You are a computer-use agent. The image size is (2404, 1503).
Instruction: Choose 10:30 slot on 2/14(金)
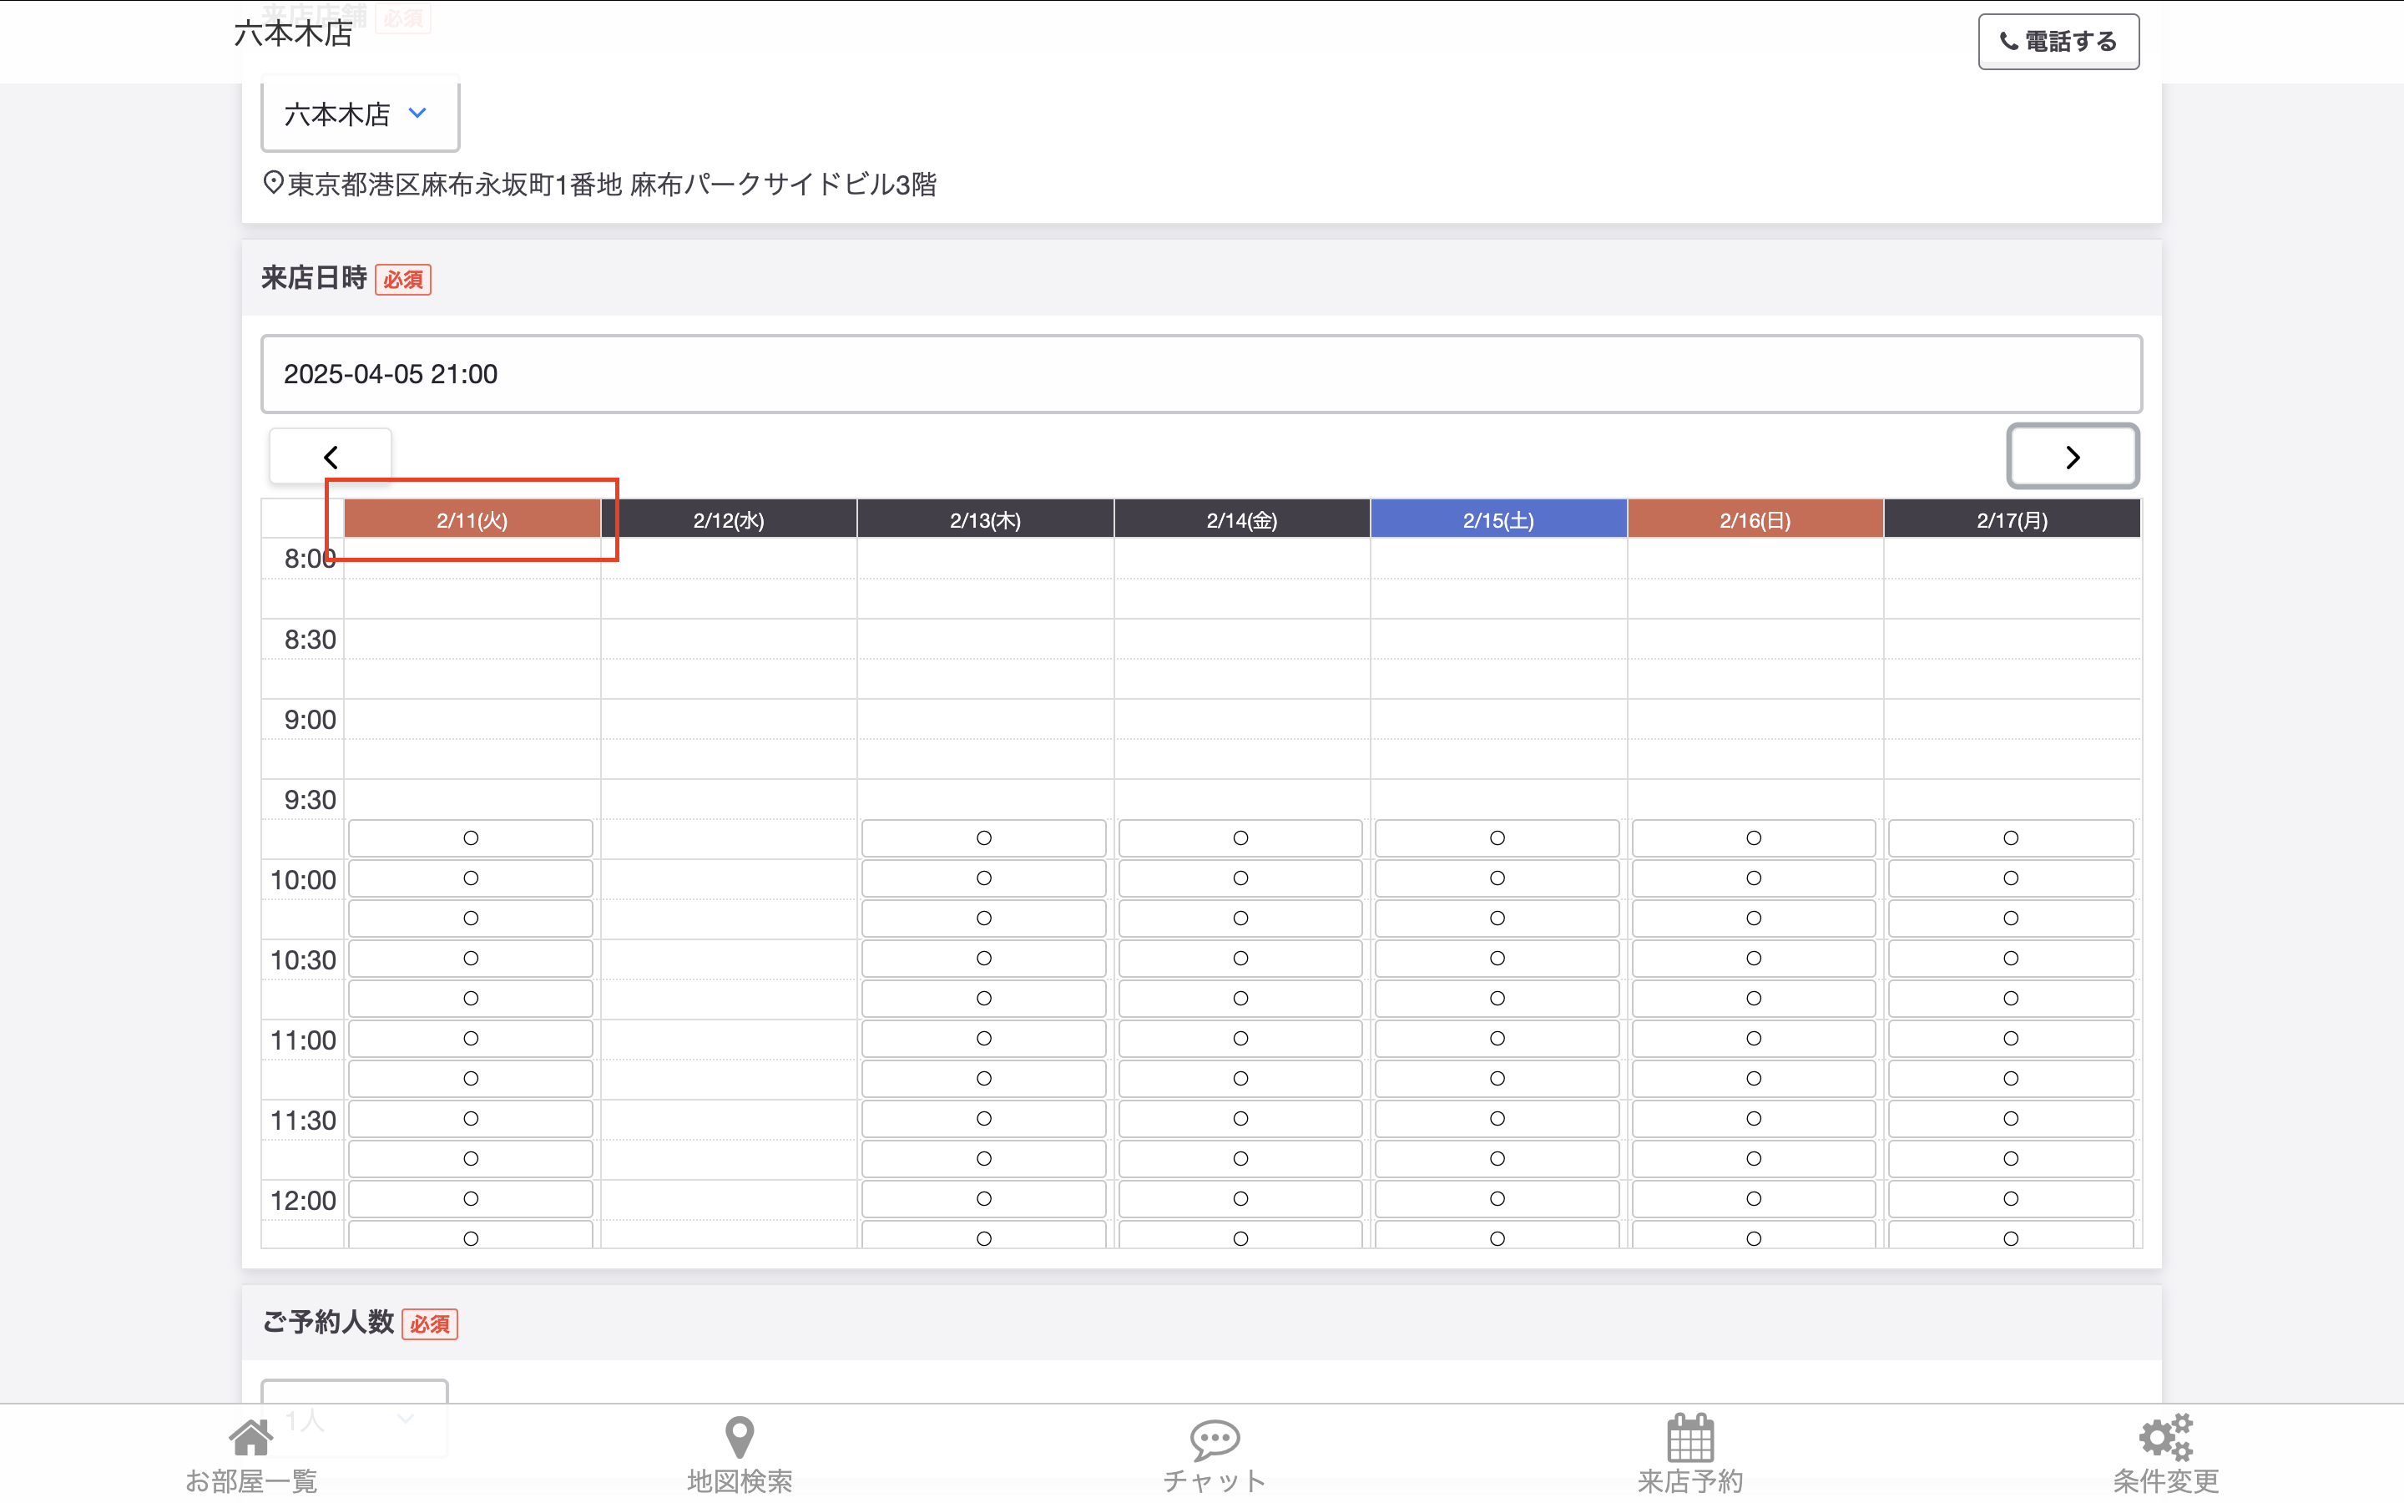coord(1240,959)
